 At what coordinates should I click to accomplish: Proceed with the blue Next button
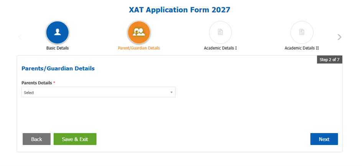(324, 139)
